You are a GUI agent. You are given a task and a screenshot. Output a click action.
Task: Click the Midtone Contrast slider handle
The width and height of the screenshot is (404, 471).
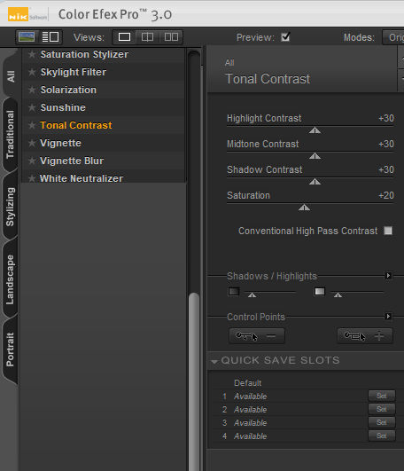click(315, 156)
